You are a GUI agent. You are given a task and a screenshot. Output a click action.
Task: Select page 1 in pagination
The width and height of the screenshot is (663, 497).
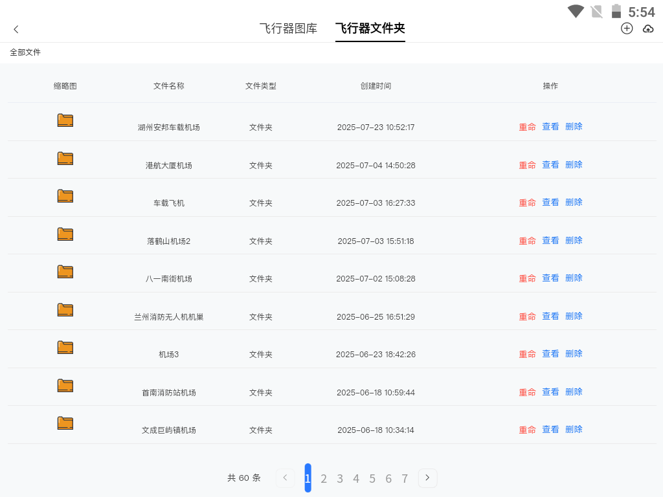pos(308,478)
